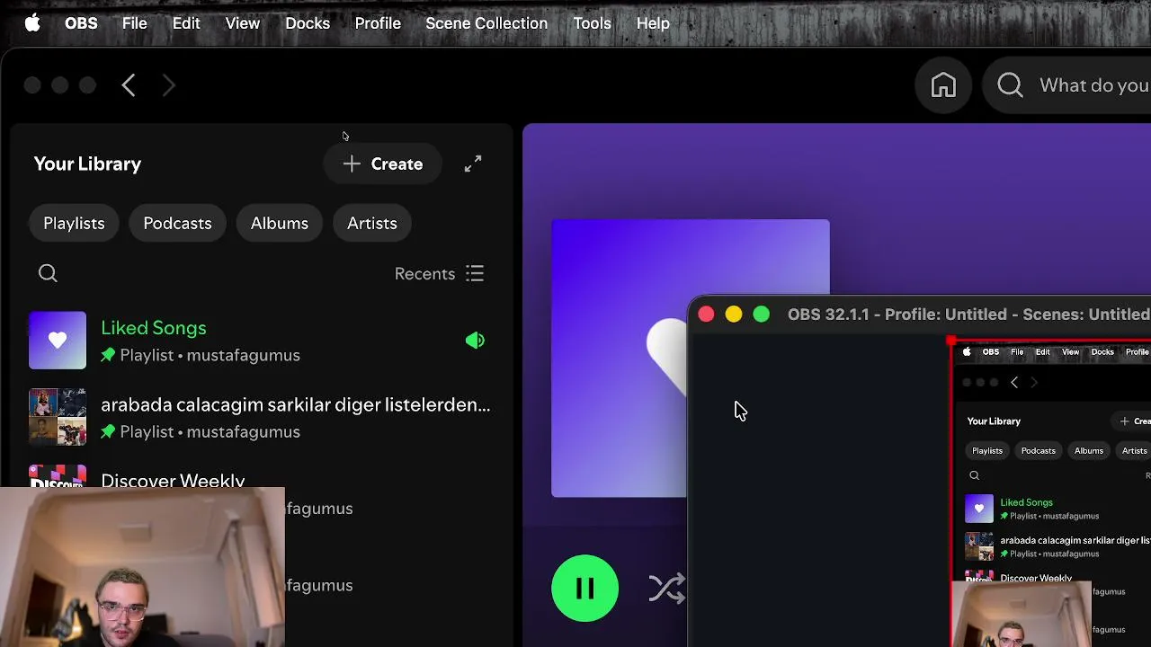Click the Create button in Your Library
This screenshot has width=1151, height=647.
click(x=383, y=164)
